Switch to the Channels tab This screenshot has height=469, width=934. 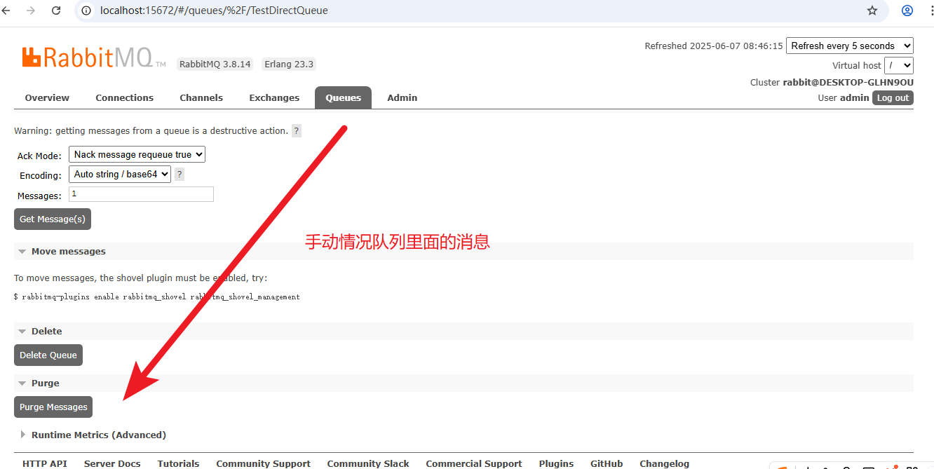pos(201,98)
